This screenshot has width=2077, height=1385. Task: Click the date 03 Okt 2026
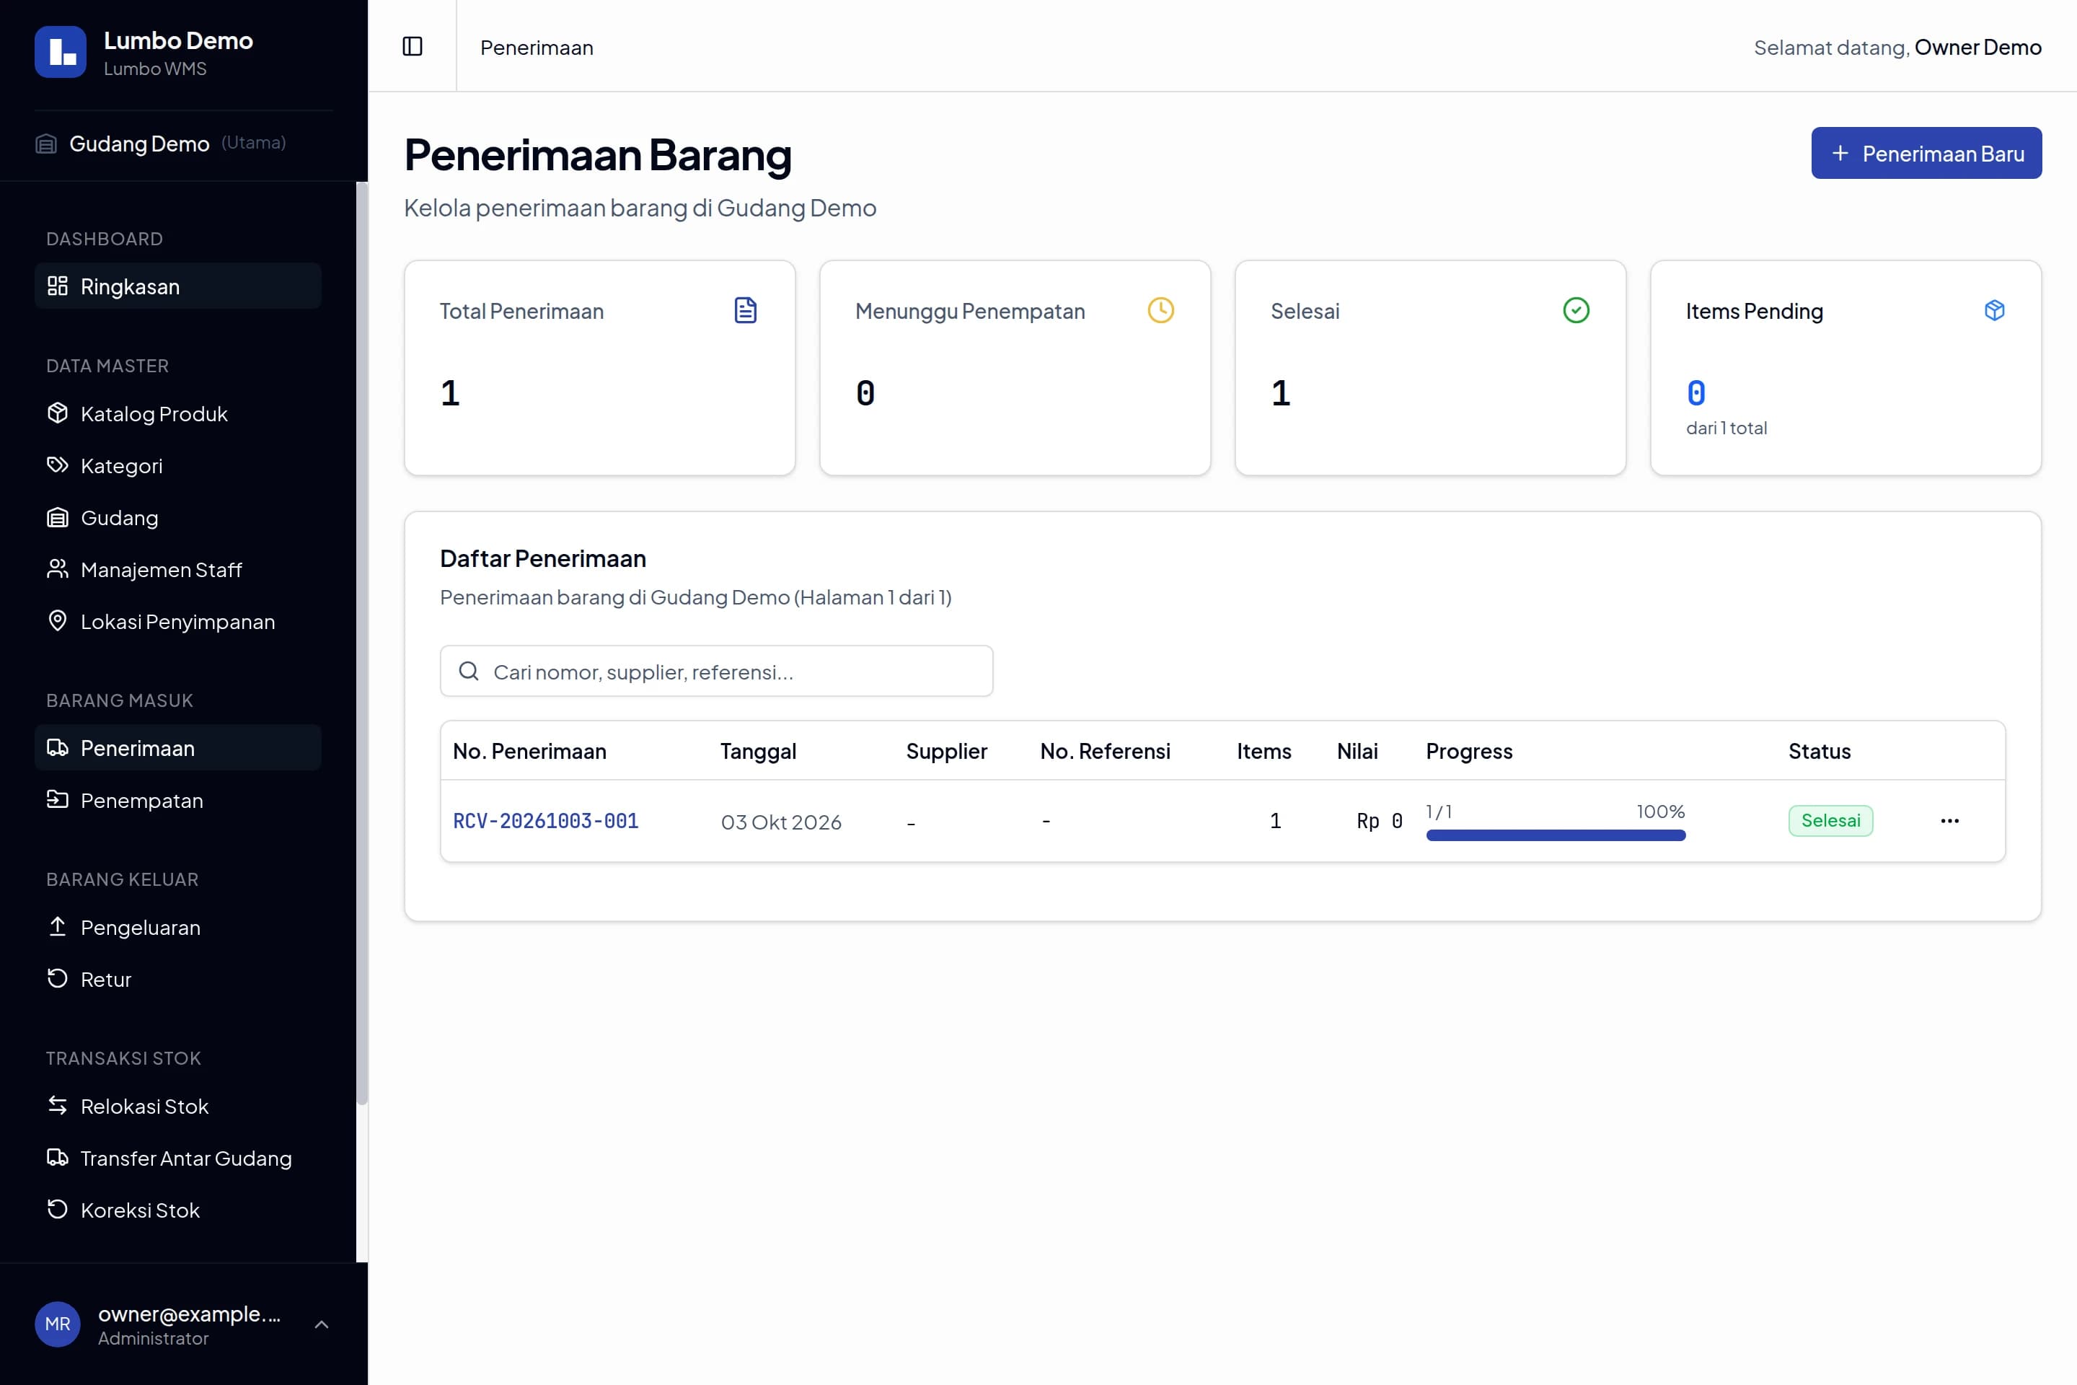tap(780, 822)
